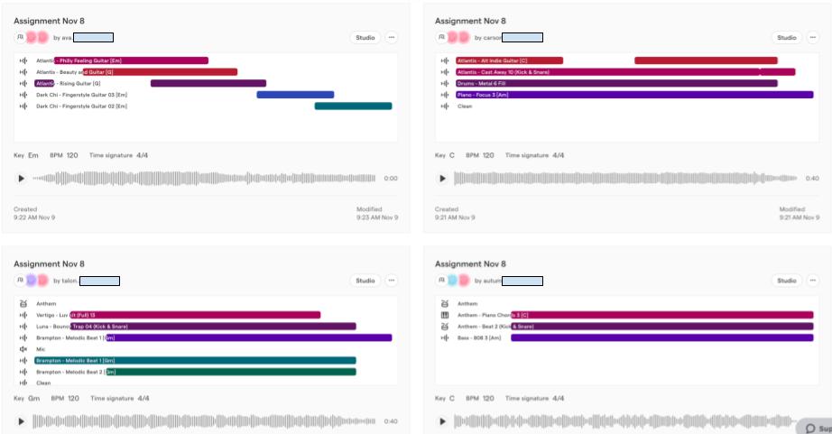
Task: Click audio icon for Fingerstyle Guitar 03 track
Action: [x=23, y=95]
